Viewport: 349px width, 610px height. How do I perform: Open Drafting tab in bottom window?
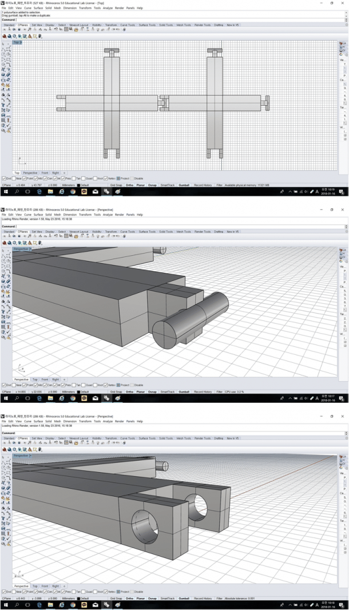[219, 438]
